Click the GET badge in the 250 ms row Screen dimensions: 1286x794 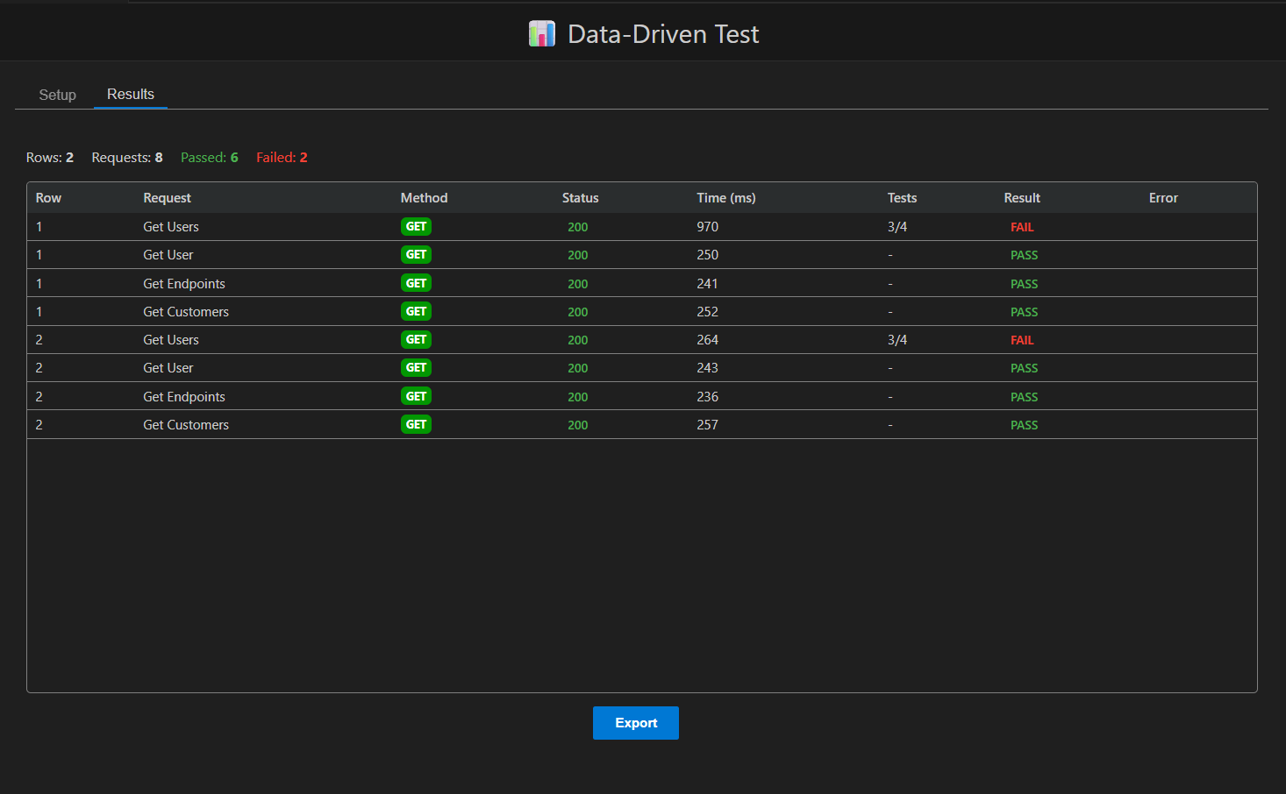coord(416,255)
